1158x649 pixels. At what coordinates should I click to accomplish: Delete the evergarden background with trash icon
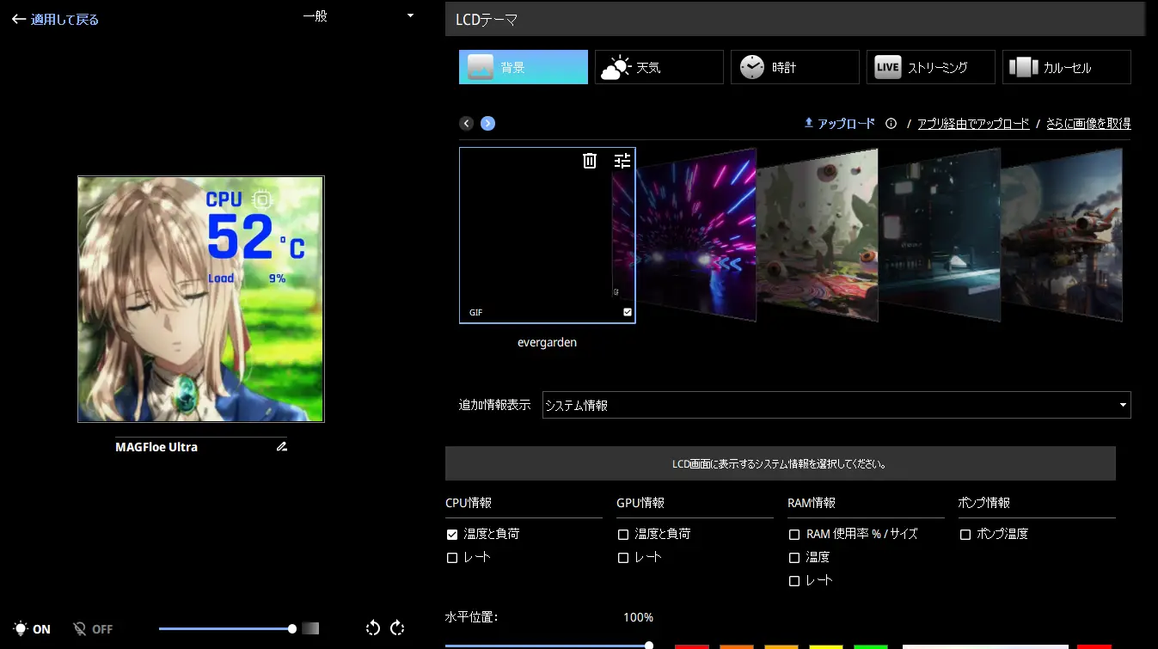589,161
